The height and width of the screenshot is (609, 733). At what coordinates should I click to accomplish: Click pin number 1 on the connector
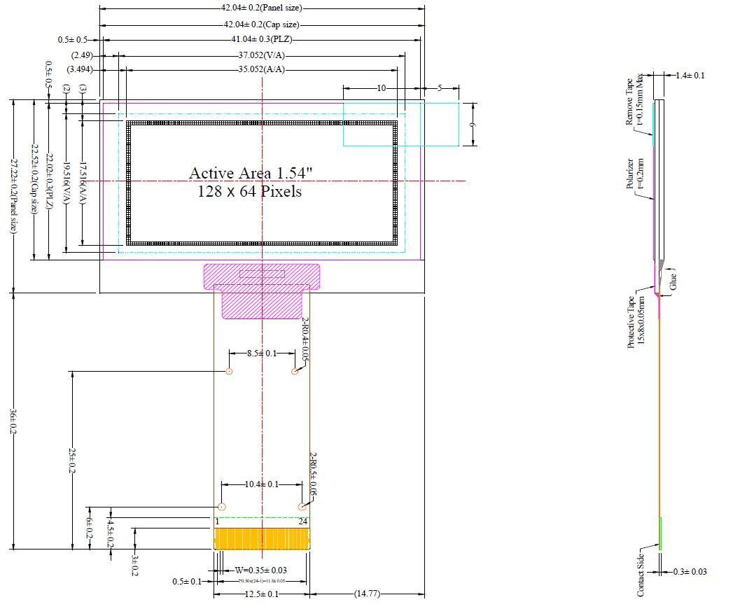coord(218,521)
